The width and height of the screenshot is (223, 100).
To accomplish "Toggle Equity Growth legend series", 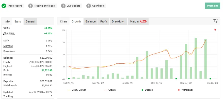I will (77, 90).
